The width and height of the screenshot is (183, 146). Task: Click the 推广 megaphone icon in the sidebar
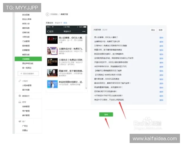(x=20, y=121)
